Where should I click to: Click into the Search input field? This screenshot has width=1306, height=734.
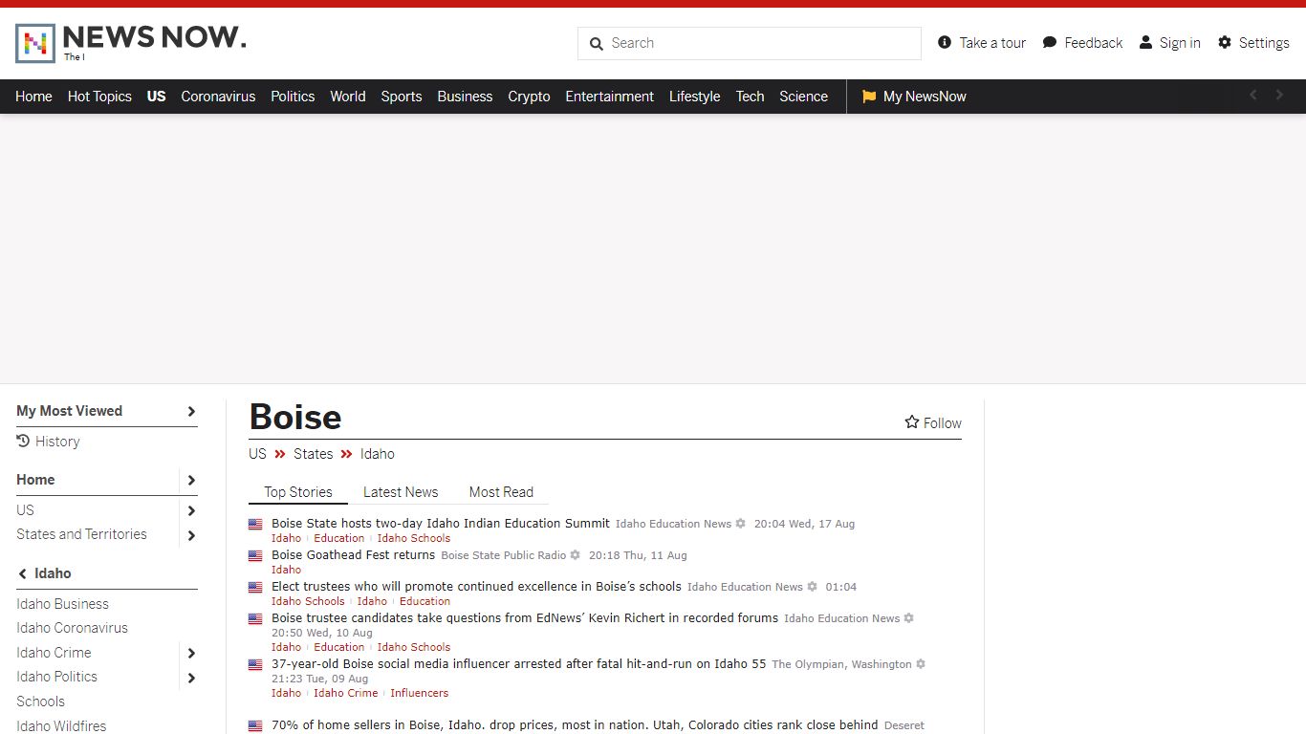(750, 43)
